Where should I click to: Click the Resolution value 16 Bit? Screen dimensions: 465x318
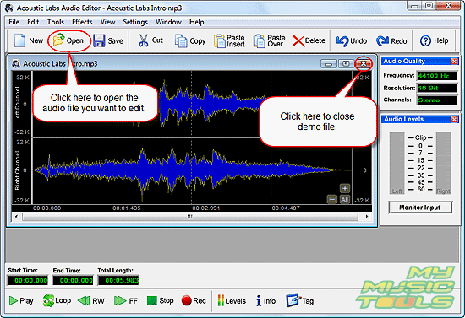click(437, 89)
